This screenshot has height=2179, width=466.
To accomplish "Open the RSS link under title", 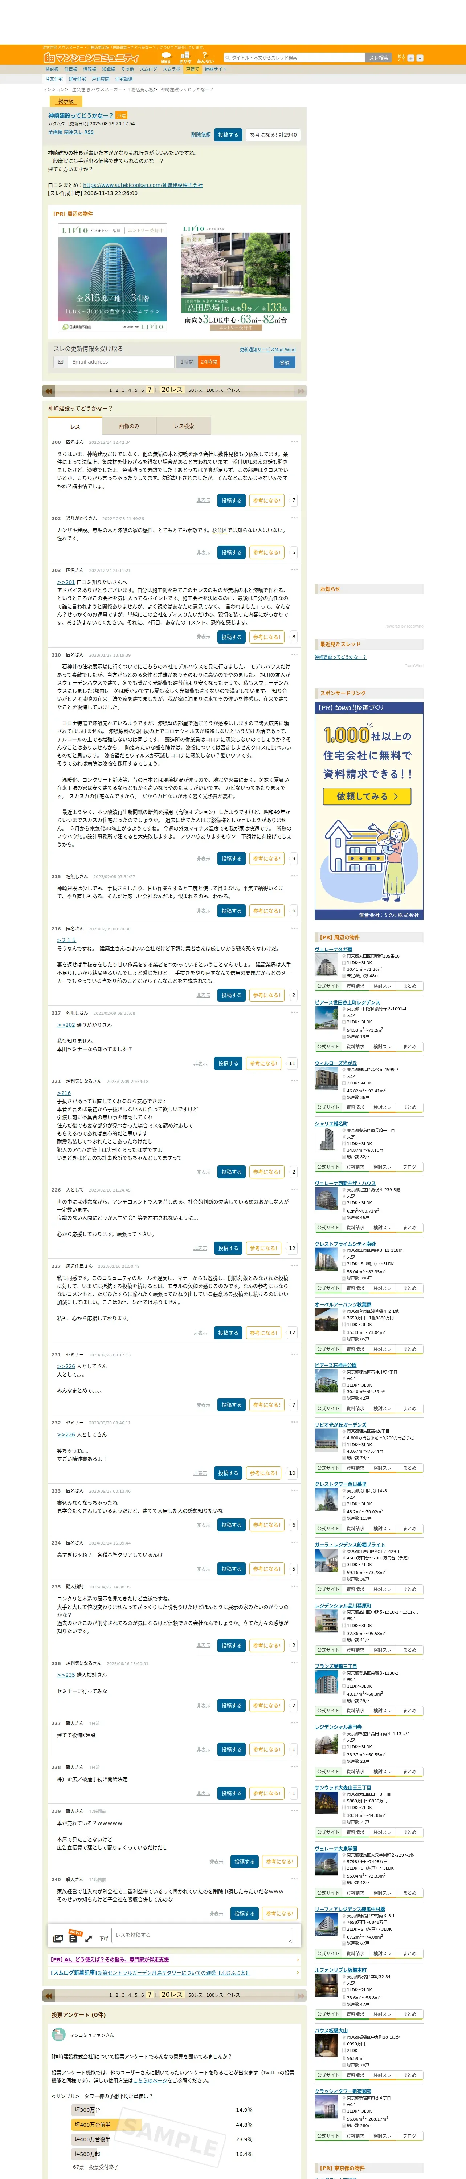I will (89, 132).
